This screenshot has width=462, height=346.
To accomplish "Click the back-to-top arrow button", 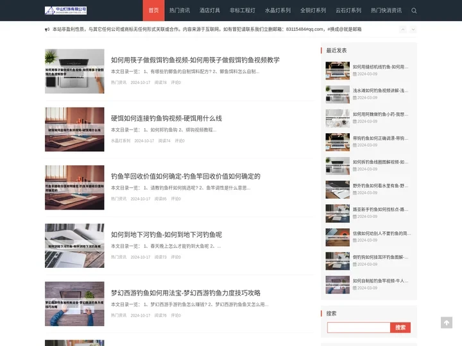I will pyautogui.click(x=447, y=323).
